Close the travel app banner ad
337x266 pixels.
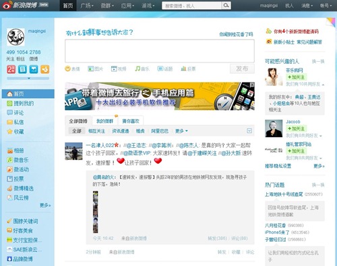coord(252,85)
